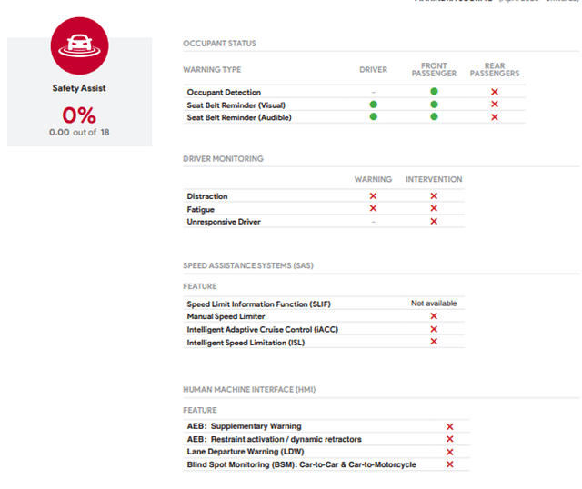This screenshot has width=582, height=489.
Task: Click Lane Departure Warning (LDW) label
Action: click(x=246, y=452)
